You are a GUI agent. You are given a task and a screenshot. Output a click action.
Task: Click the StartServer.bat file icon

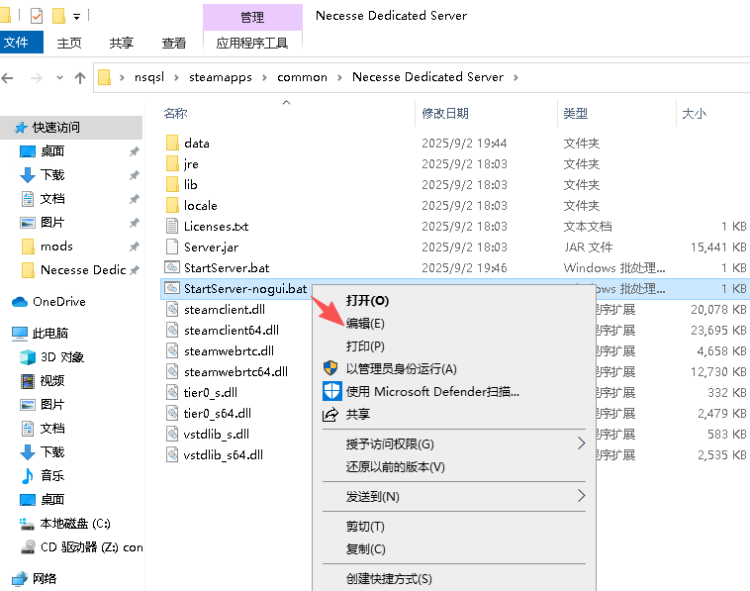click(172, 267)
